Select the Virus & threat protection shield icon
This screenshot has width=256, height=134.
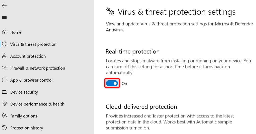click(x=4, y=44)
